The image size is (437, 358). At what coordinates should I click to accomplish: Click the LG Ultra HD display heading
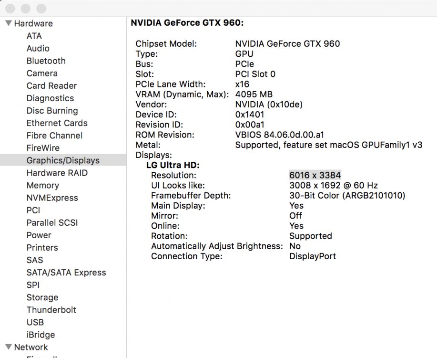[x=173, y=165]
